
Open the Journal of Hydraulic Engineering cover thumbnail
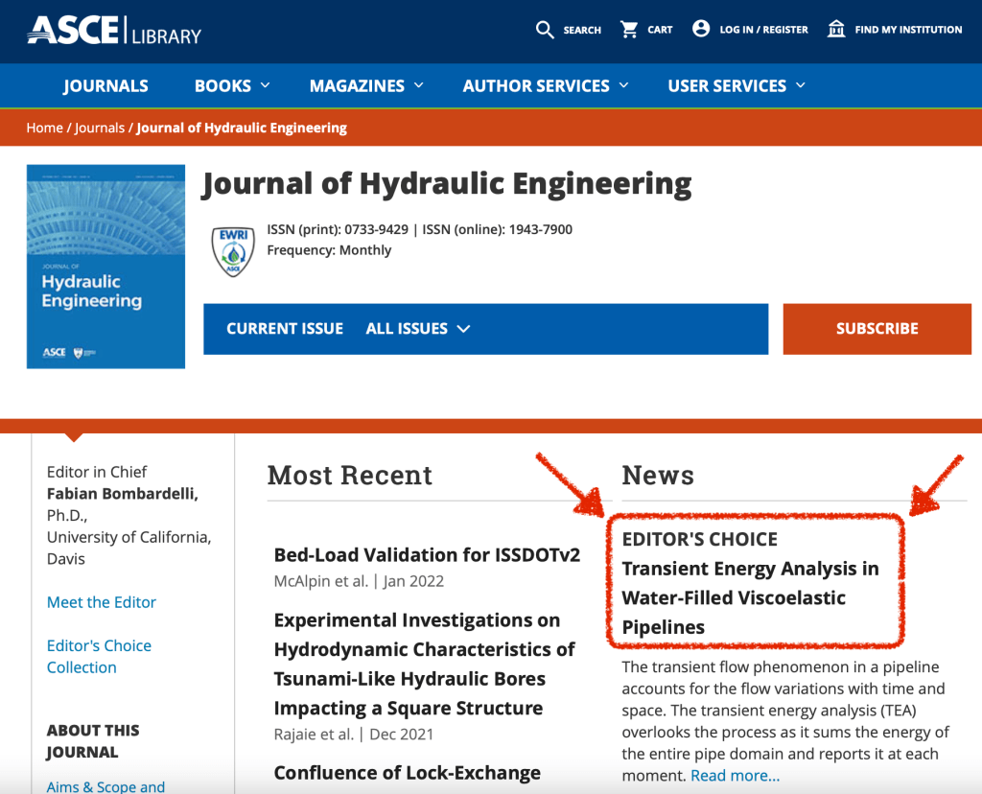click(105, 274)
